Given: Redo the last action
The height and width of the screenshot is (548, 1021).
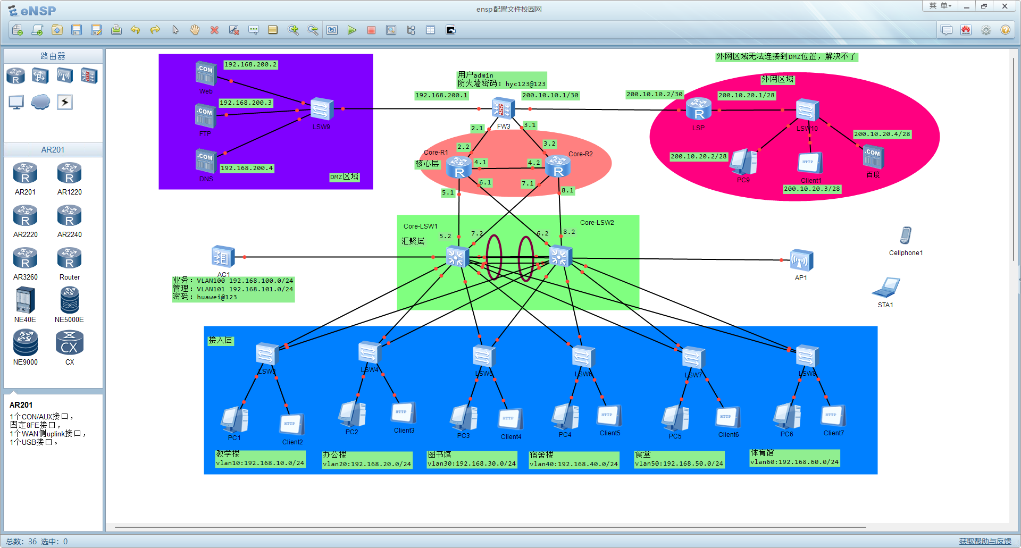Looking at the screenshot, I should (x=155, y=30).
